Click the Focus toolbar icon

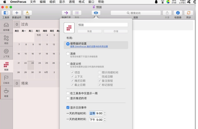coord(77,13)
